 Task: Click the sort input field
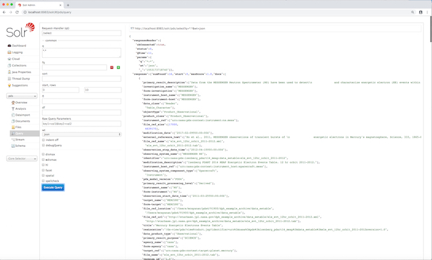[x=81, y=78]
